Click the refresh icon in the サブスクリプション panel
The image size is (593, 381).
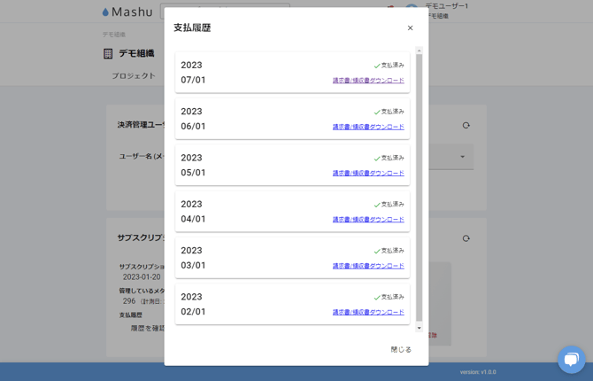466,238
